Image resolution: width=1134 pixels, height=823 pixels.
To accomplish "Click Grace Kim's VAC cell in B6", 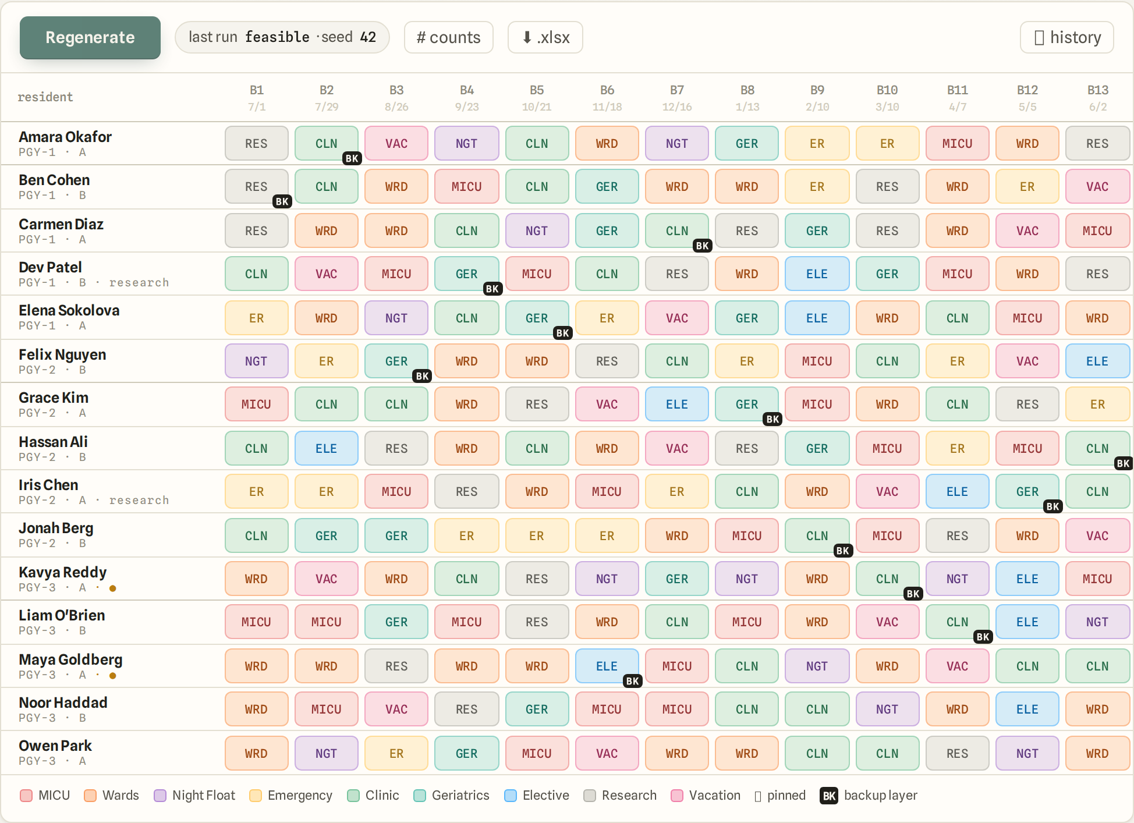I will coord(607,404).
